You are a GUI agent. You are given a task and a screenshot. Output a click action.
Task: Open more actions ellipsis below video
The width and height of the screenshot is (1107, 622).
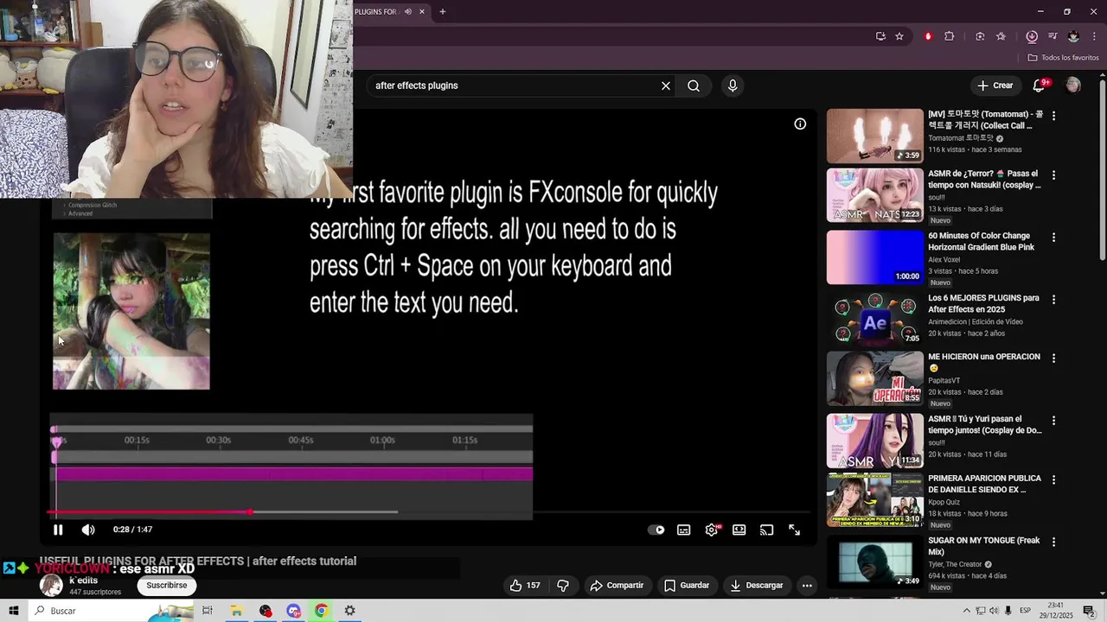807,586
